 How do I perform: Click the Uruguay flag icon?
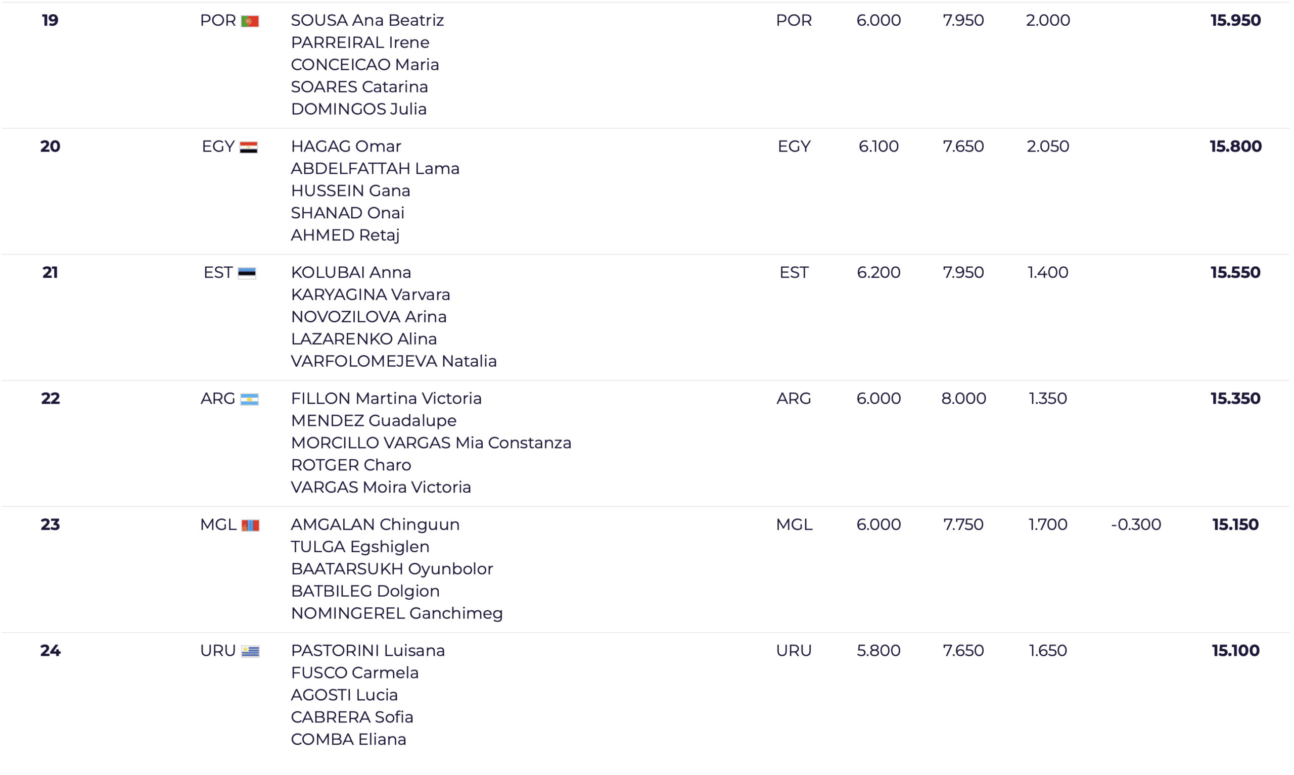coord(250,652)
